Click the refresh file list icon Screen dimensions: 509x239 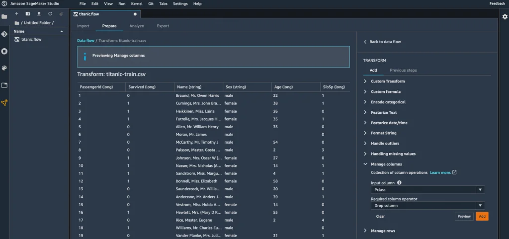click(x=50, y=13)
